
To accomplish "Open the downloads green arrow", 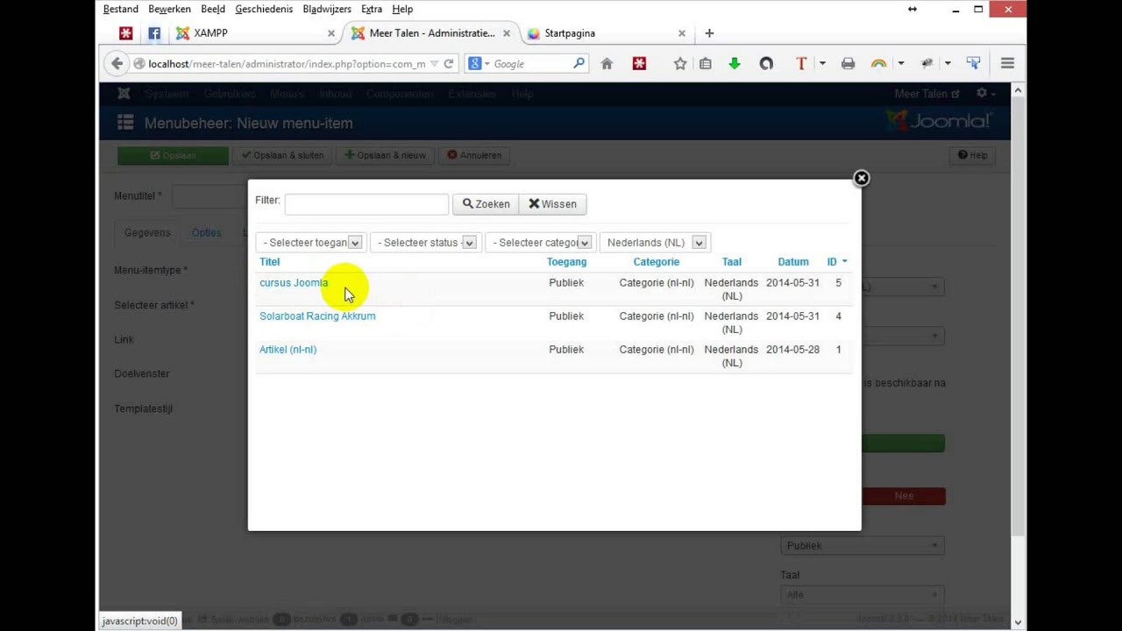I will 735,63.
